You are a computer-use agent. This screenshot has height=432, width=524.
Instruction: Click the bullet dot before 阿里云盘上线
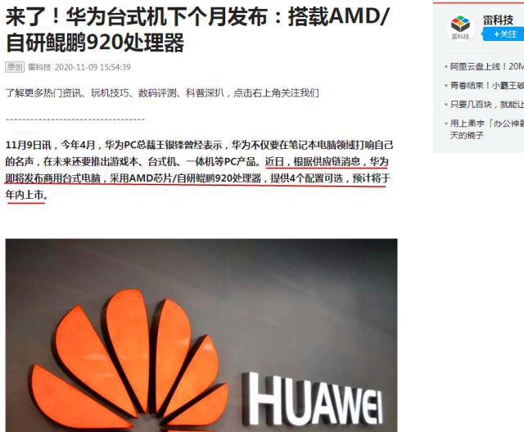[446, 67]
